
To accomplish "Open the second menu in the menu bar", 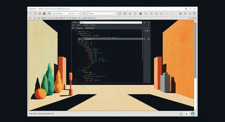I will (34, 18).
